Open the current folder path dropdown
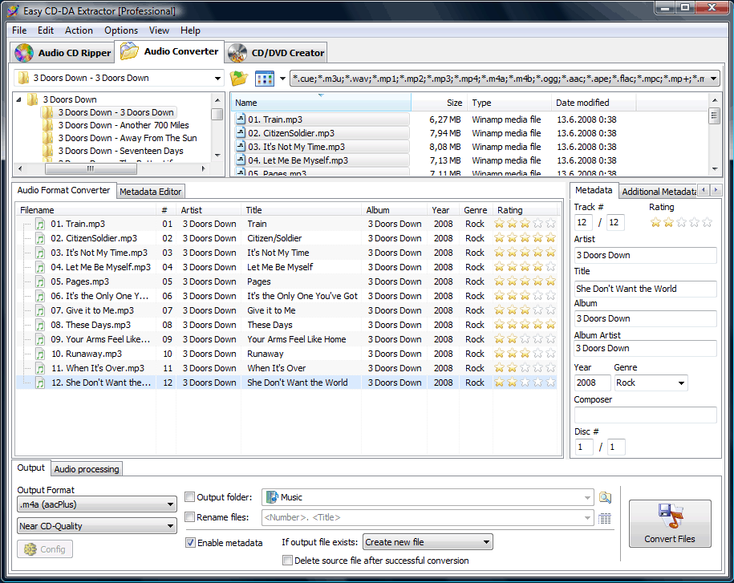Screen dimensions: 734x583 click(217, 78)
